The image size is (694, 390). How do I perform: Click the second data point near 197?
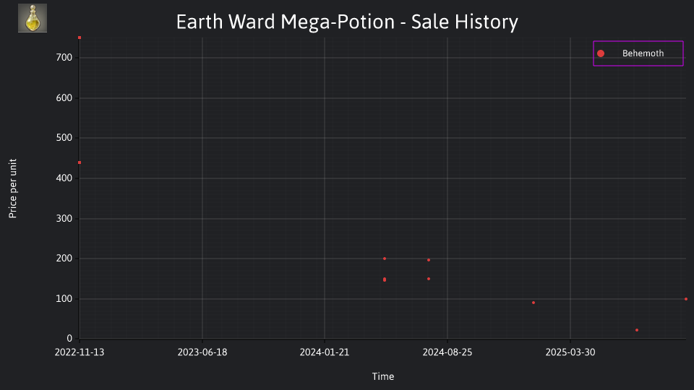click(429, 260)
